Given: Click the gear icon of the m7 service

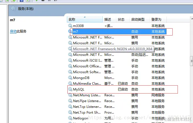Looking at the screenshot, I should pyautogui.click(x=70, y=31).
